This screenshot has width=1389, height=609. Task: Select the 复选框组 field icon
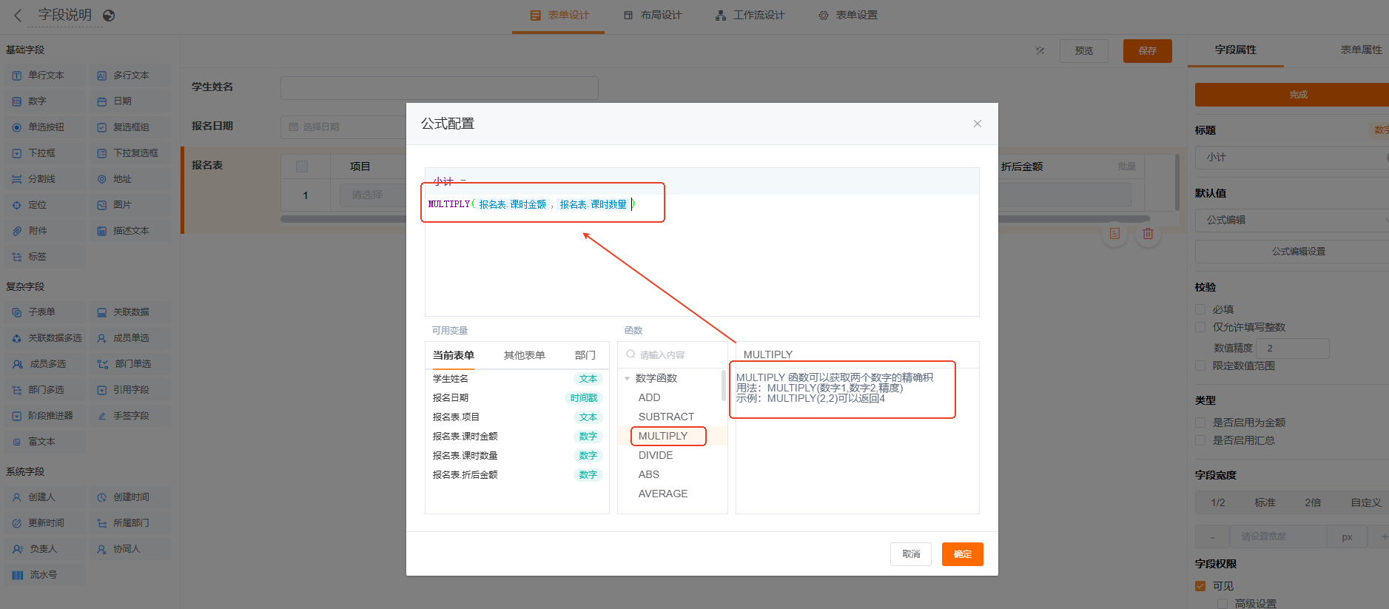click(102, 127)
